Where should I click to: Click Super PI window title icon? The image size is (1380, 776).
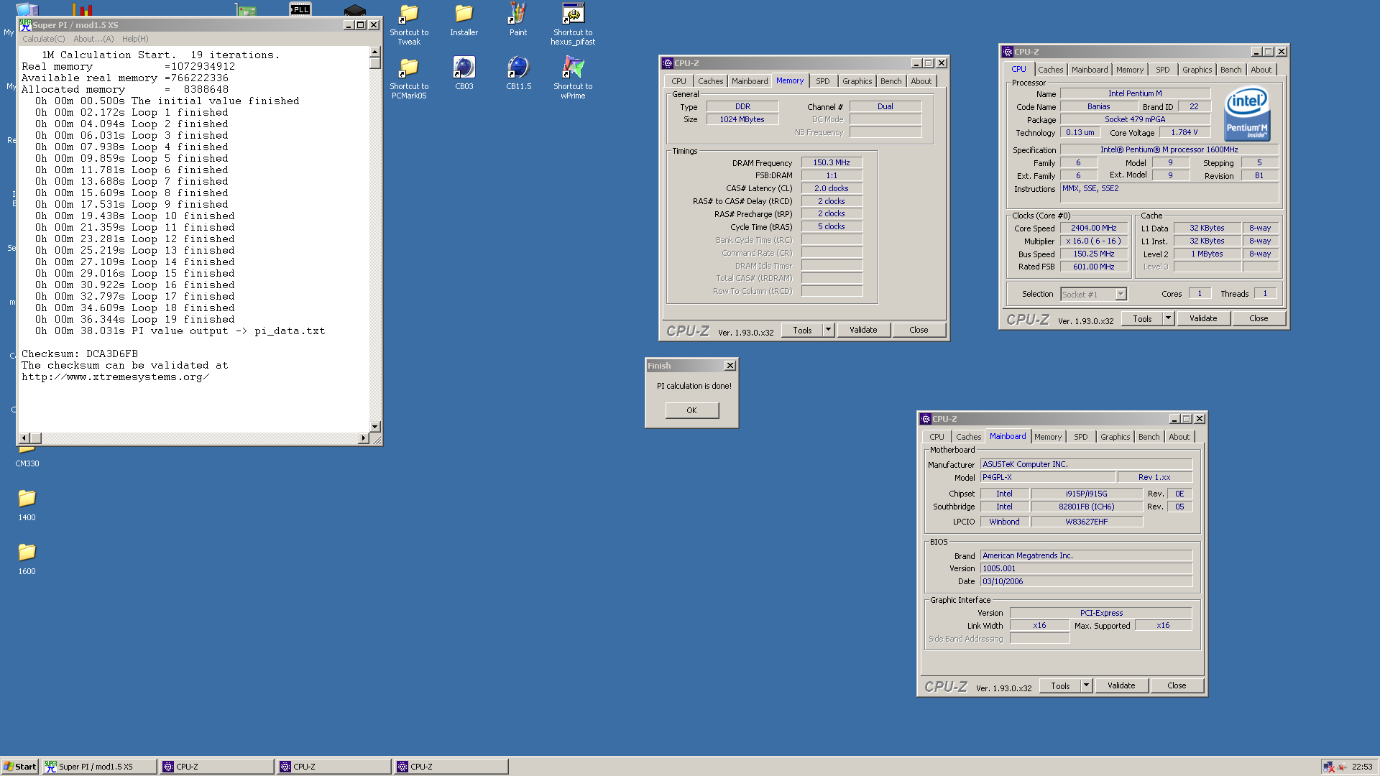(x=25, y=24)
